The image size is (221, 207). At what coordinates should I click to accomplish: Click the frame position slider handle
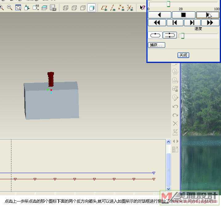pos(168,4)
